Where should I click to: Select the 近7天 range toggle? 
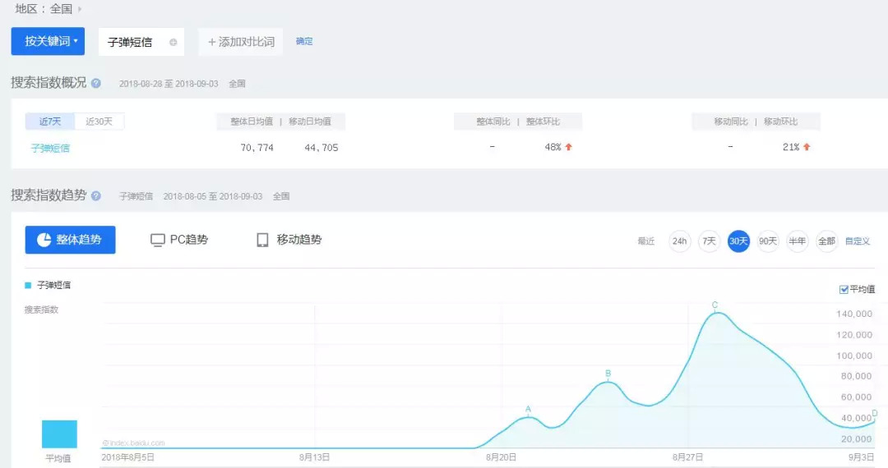[x=49, y=122]
